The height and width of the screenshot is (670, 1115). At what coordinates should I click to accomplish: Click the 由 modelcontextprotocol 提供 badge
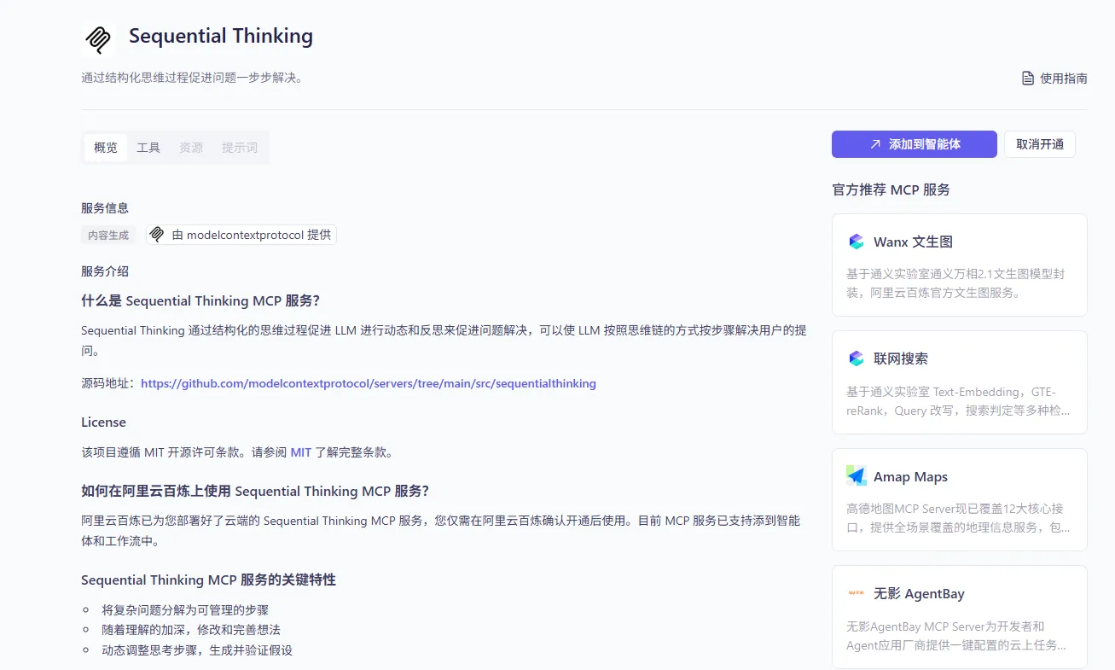[241, 235]
